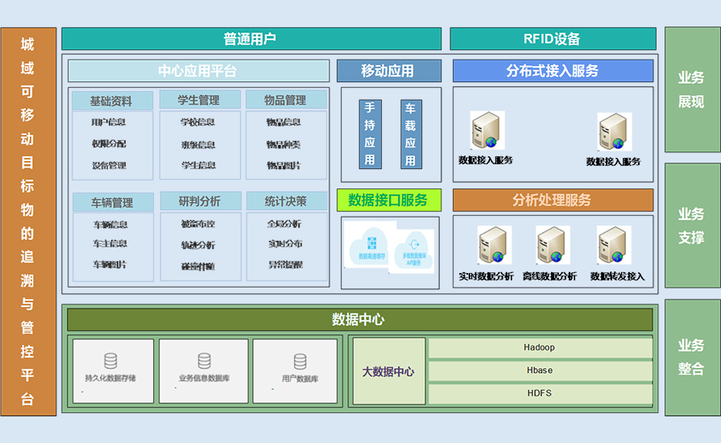The height and width of the screenshot is (443, 721).
Task: Select the right 数据接入服务 server icon
Action: point(614,132)
